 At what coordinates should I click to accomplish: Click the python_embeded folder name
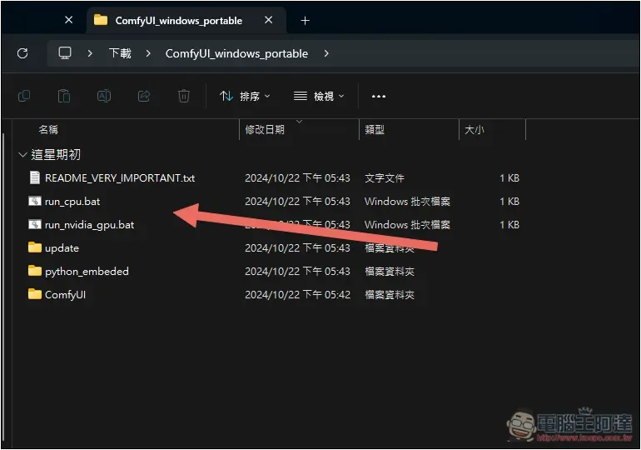[x=87, y=271]
